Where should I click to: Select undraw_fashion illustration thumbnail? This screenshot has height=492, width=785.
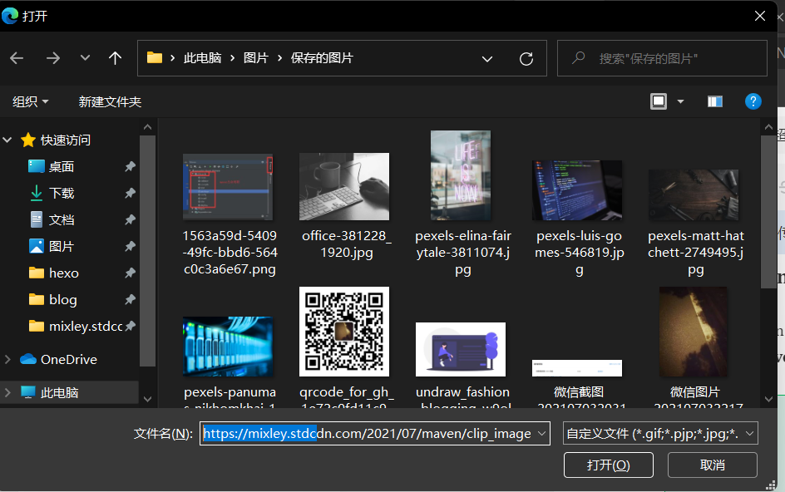(x=461, y=349)
